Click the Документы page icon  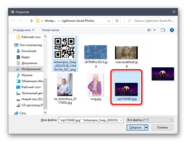18,63
